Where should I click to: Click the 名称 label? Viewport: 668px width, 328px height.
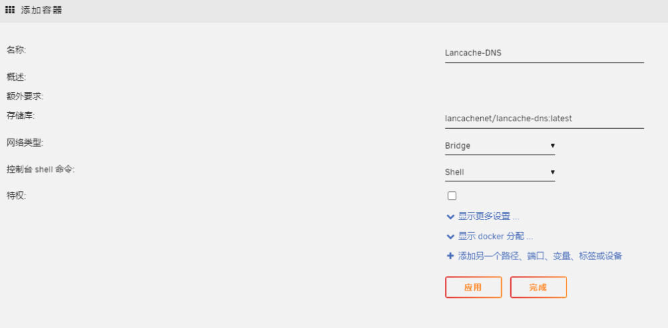[16, 50]
